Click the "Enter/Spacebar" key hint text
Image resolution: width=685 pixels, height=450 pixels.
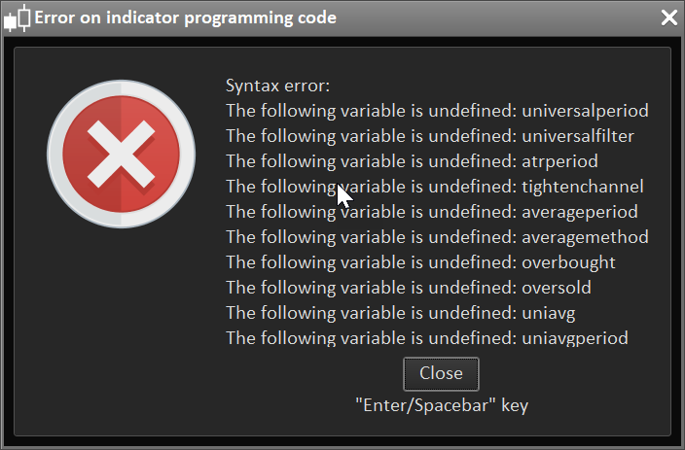pyautogui.click(x=441, y=405)
